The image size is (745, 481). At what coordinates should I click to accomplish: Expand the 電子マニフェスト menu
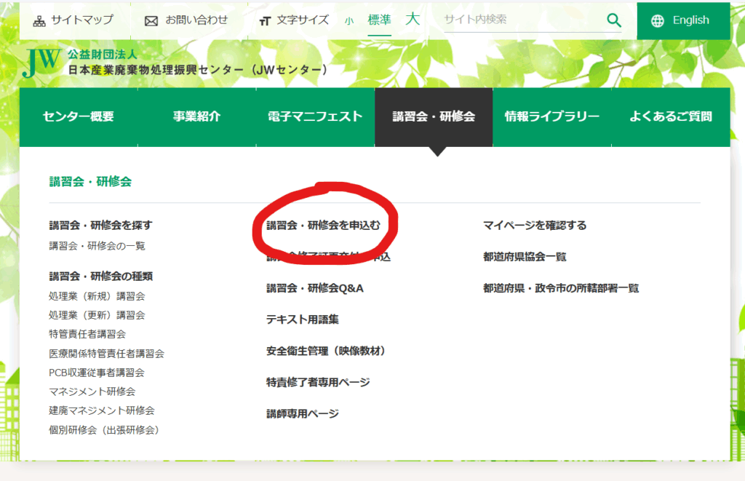[315, 116]
